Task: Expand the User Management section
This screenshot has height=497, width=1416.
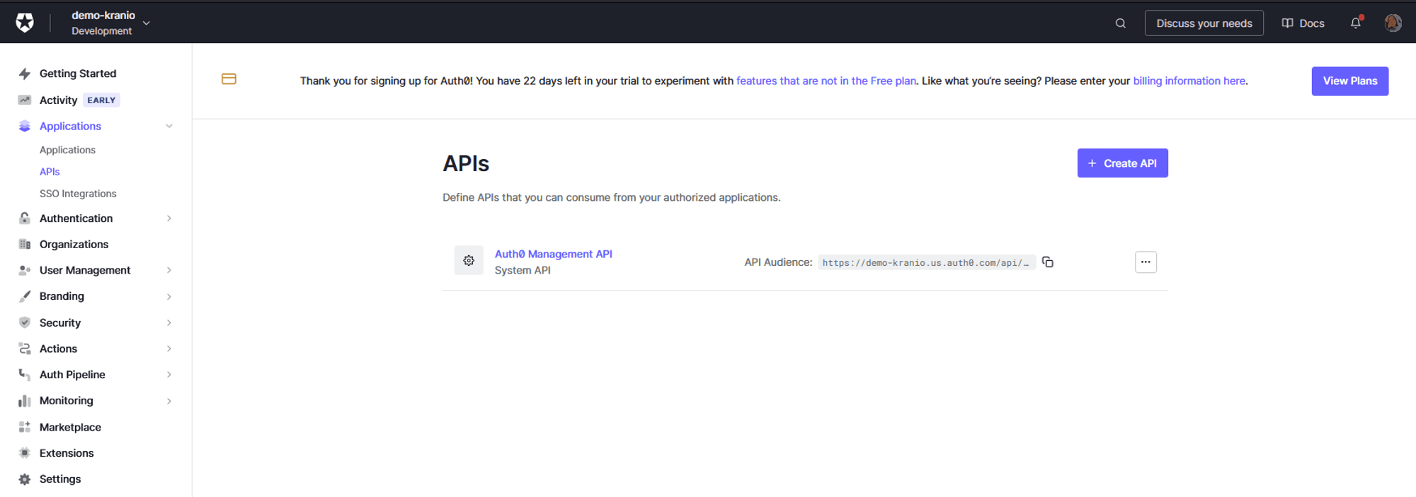Action: [169, 270]
